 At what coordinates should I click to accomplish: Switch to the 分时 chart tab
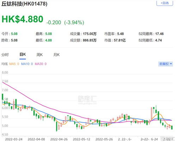click(x=5, y=55)
